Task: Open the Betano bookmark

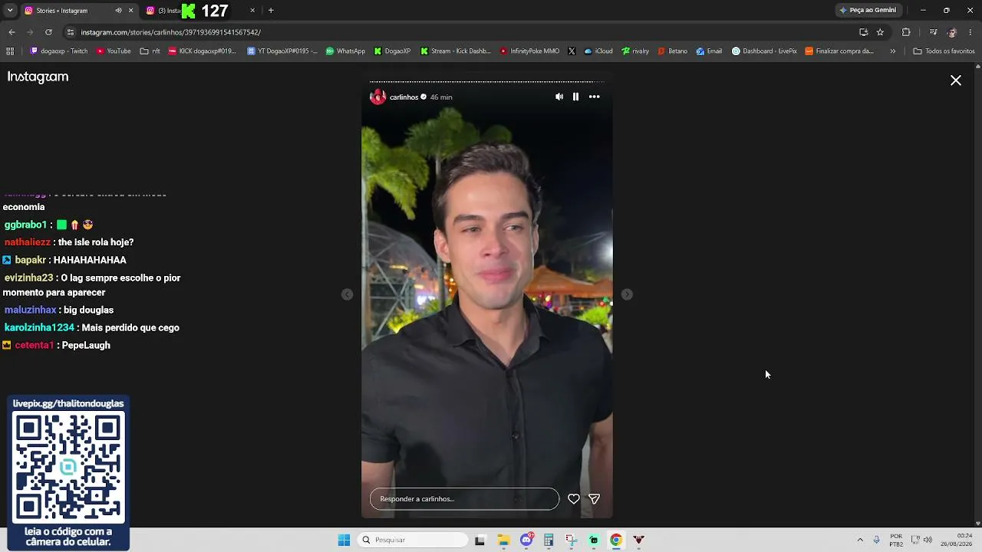Action: [x=672, y=51]
